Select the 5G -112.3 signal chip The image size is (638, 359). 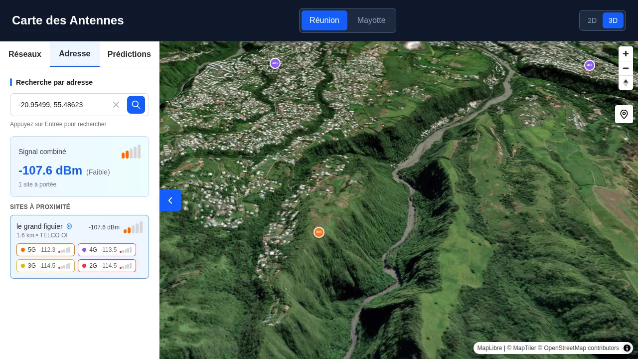(45, 250)
